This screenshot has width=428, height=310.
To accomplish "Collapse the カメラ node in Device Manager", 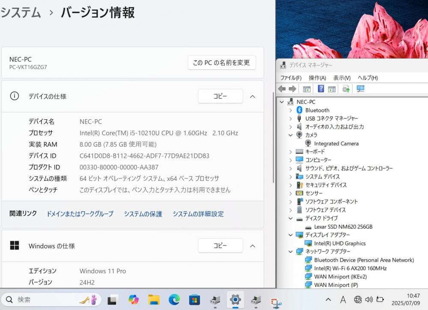I will 291,135.
